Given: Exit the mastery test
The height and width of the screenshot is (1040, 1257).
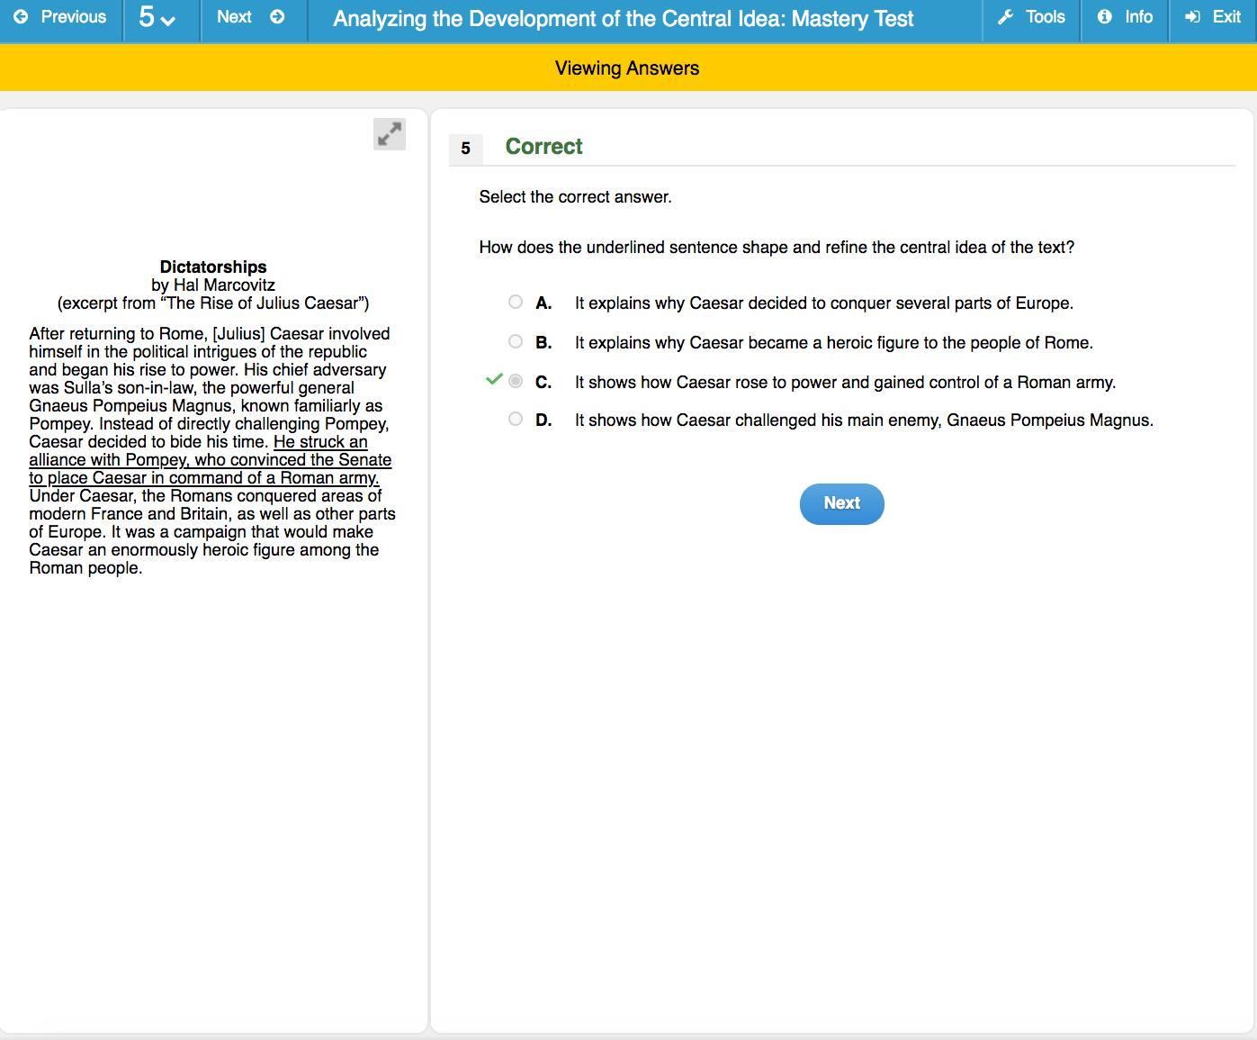Looking at the screenshot, I should [x=1214, y=18].
